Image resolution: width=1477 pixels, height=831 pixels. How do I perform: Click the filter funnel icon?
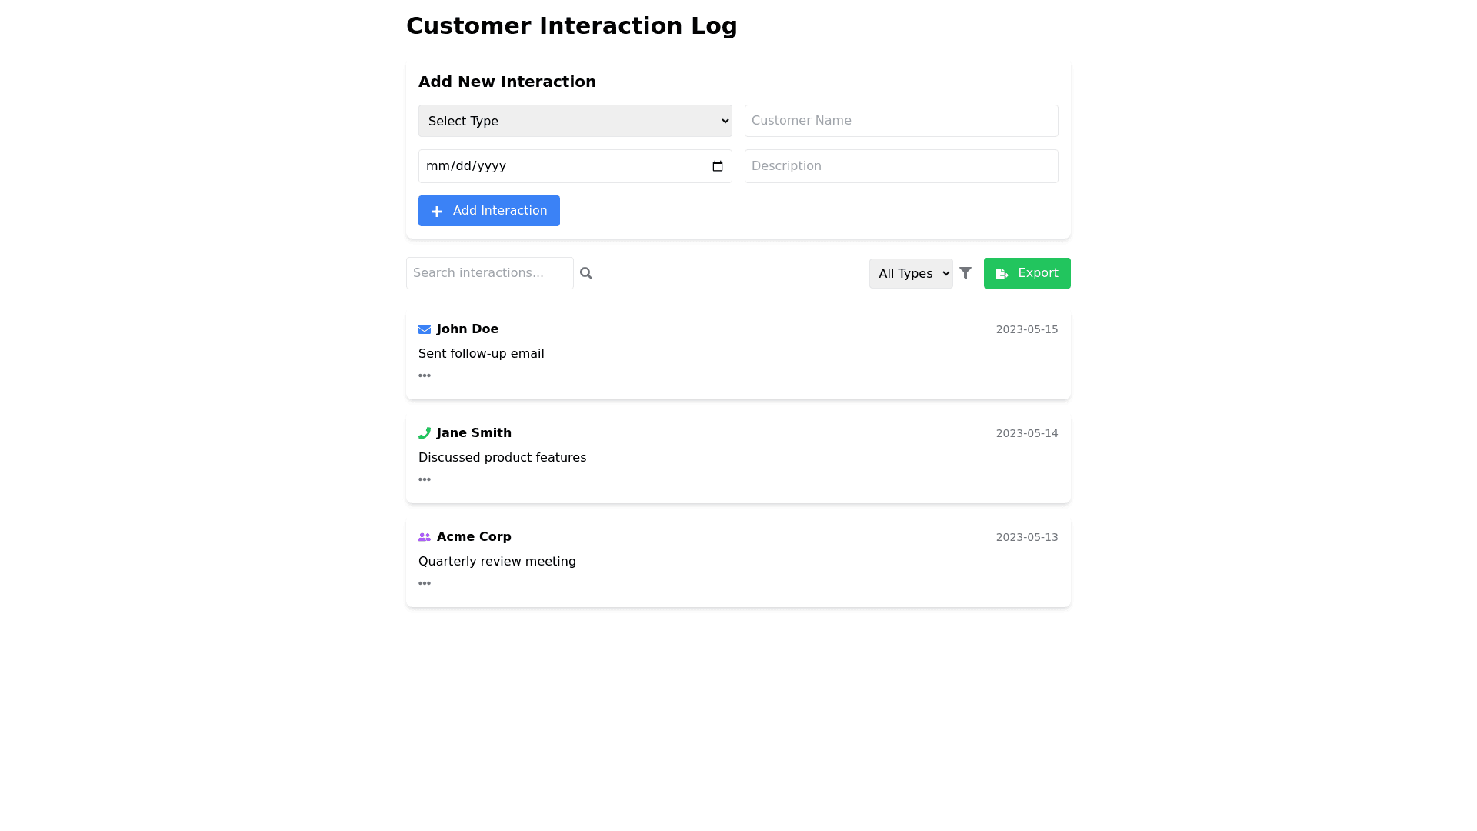pyautogui.click(x=965, y=273)
